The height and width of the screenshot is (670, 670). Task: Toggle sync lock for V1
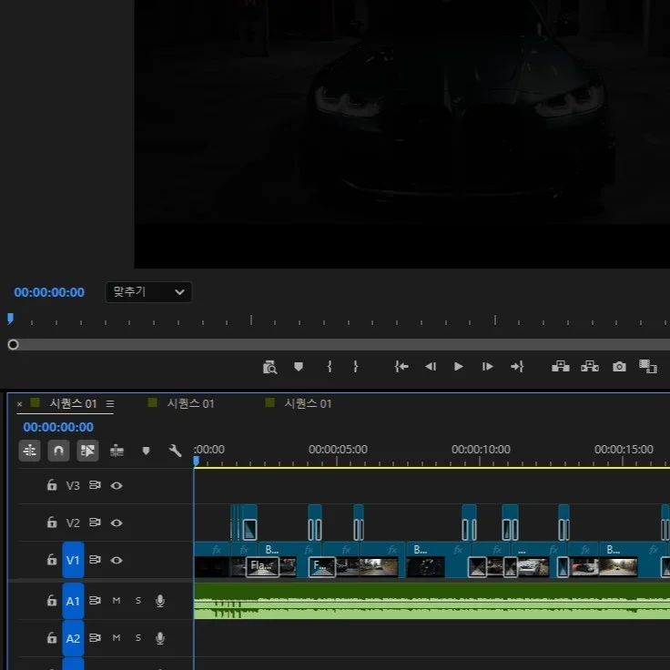[95, 559]
